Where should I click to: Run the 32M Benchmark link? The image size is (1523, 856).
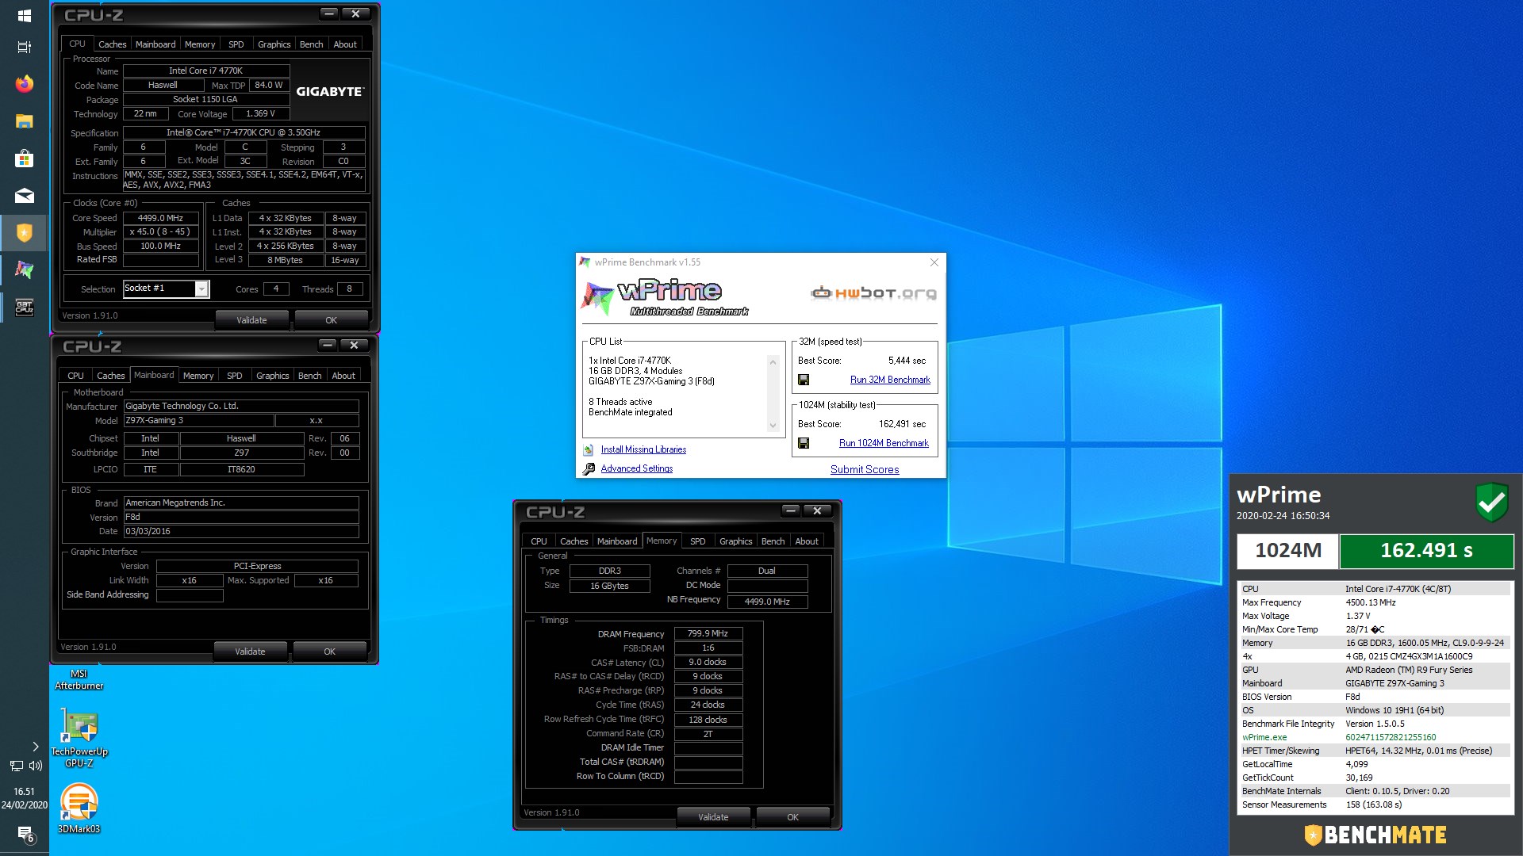tap(890, 380)
